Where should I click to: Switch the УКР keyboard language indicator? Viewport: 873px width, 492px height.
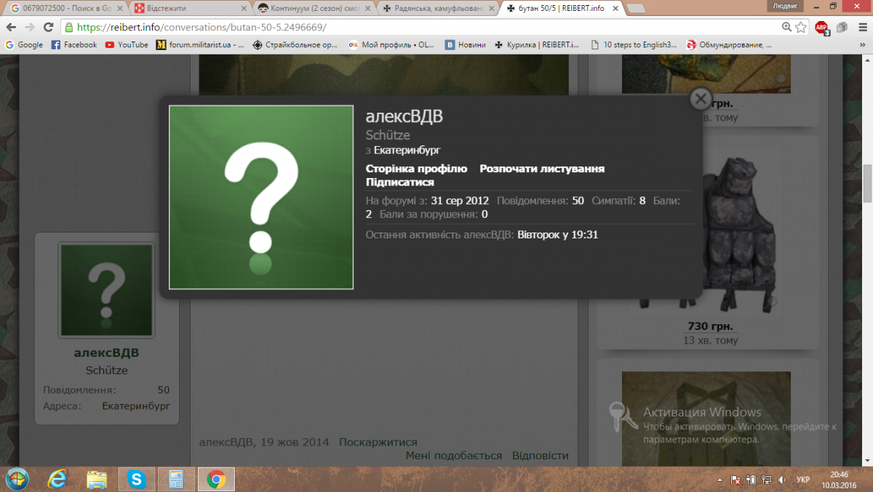803,480
